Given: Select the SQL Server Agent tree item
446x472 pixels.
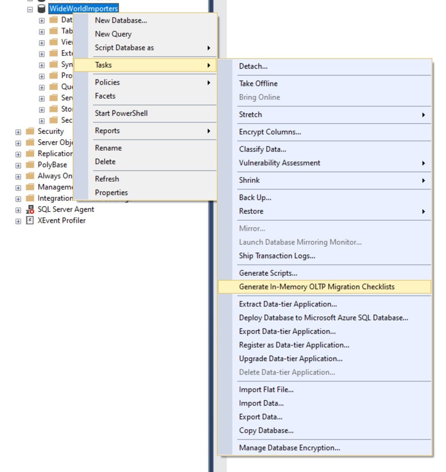Looking at the screenshot, I should point(66,209).
